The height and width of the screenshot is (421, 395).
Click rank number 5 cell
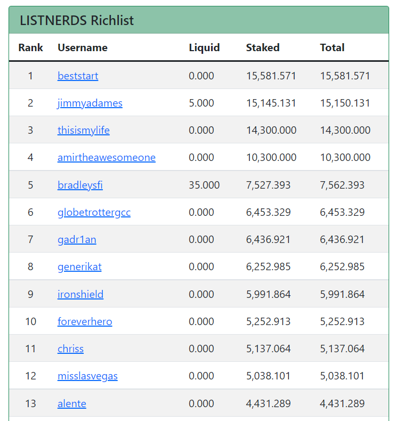[x=30, y=185]
